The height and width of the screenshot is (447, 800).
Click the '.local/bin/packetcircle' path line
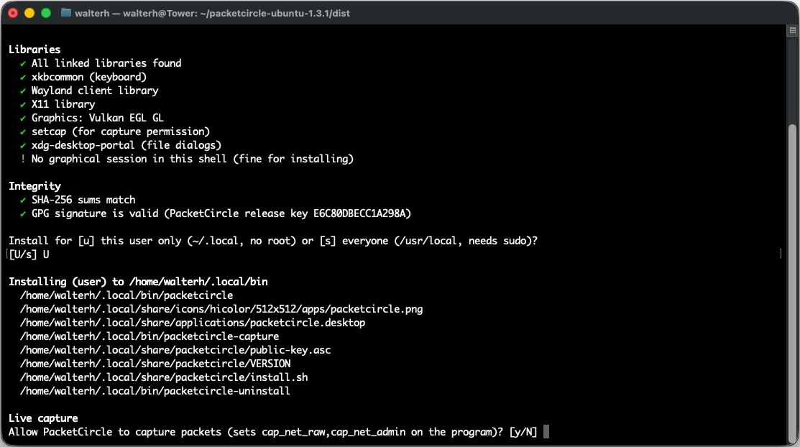coord(127,295)
